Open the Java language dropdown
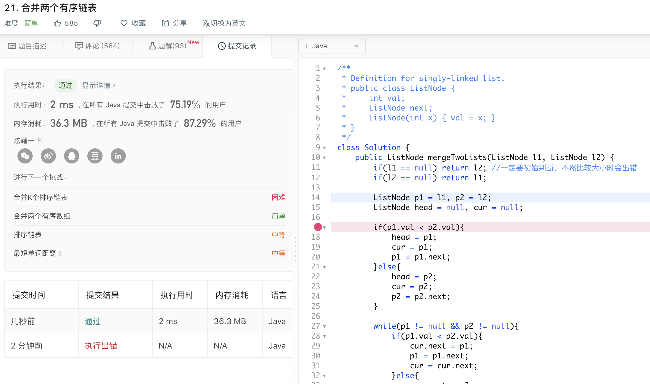 (x=332, y=46)
